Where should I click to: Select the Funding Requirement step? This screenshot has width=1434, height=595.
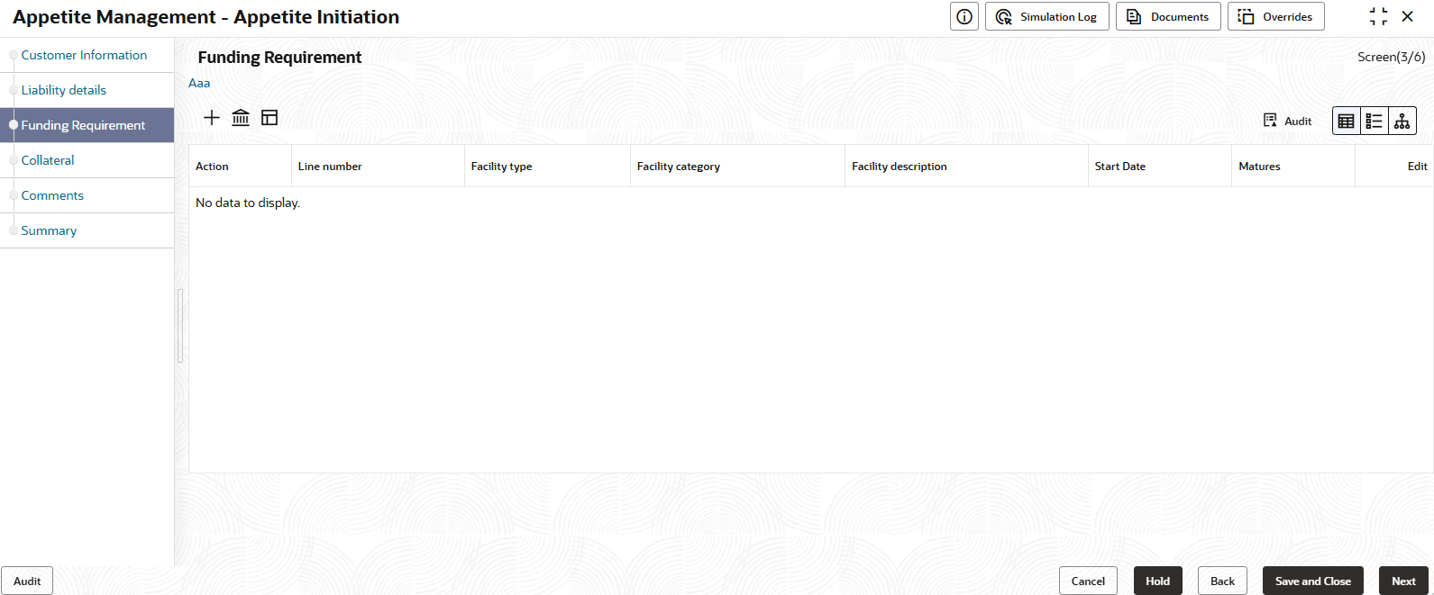[87, 125]
